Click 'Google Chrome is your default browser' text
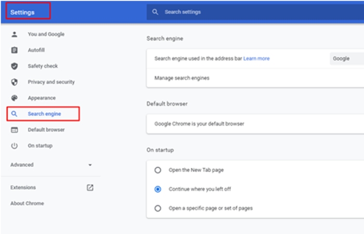 [x=199, y=124]
